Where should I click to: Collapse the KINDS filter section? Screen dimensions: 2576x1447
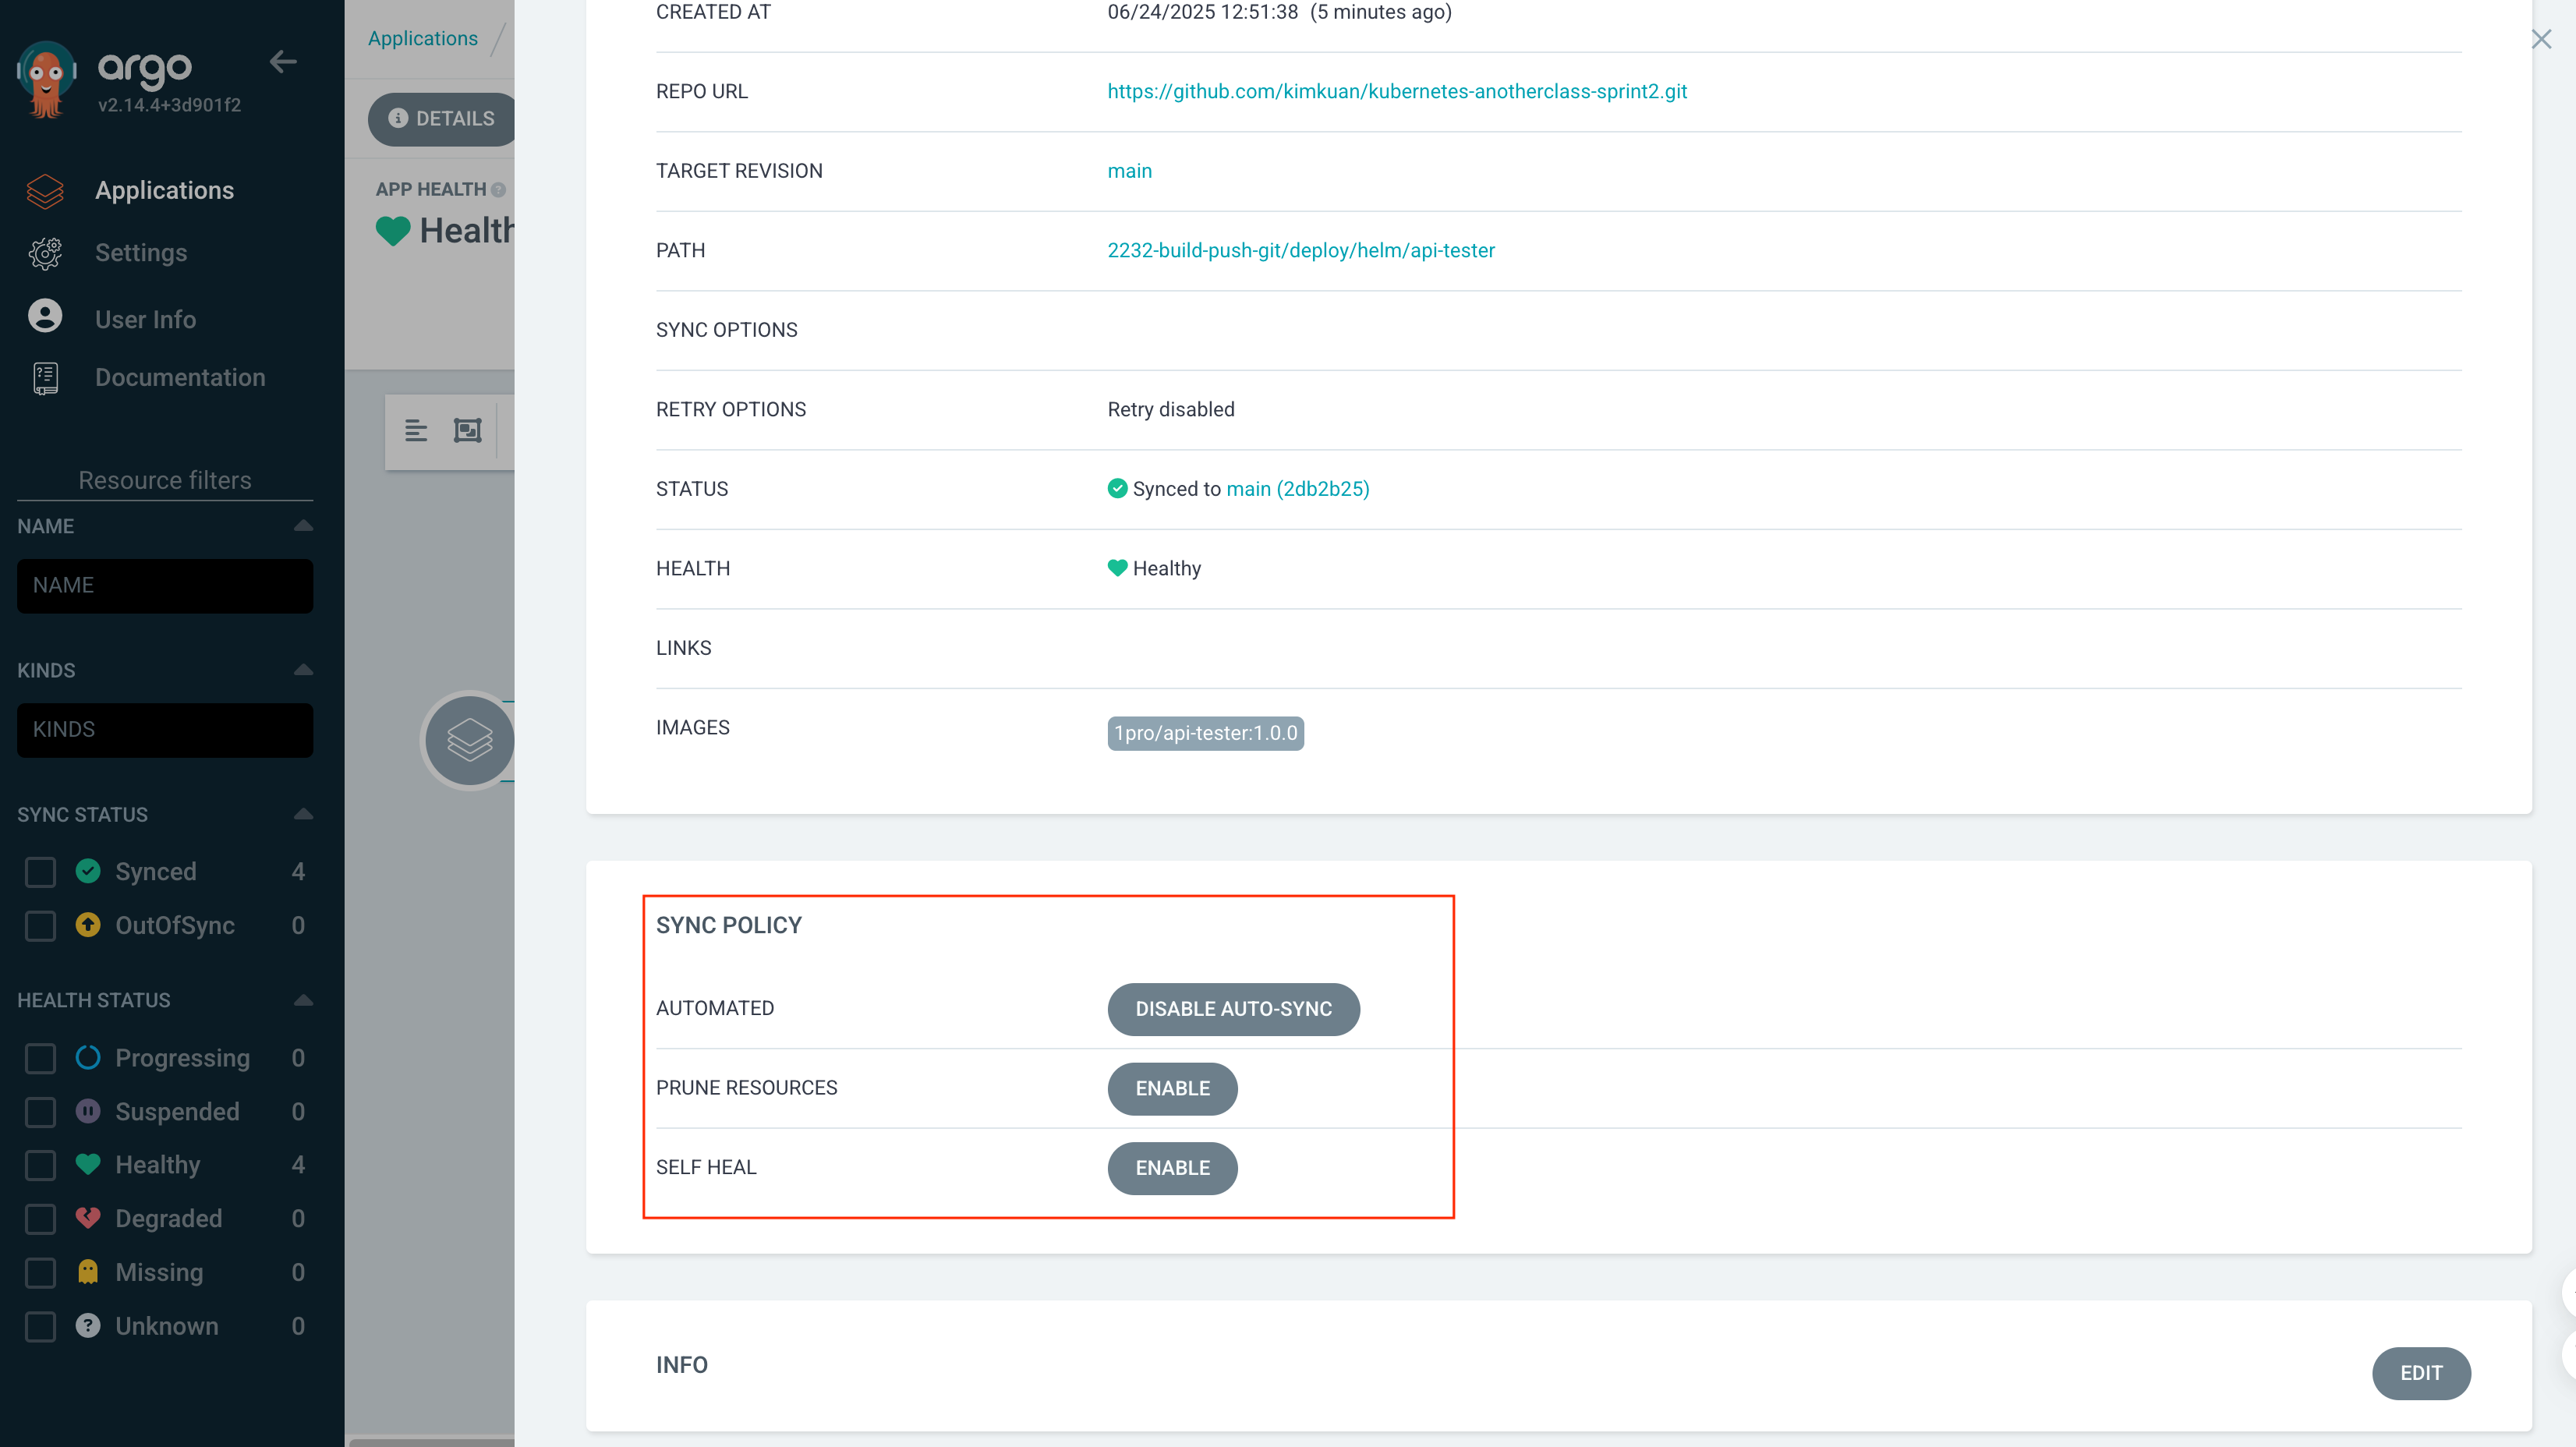(x=303, y=670)
